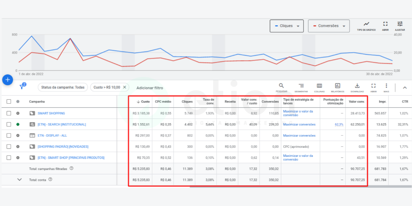Click the 62,3% optimization score link

tap(339, 124)
